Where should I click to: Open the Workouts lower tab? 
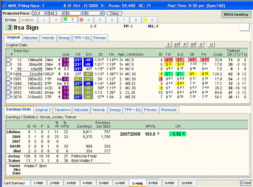tap(169, 110)
